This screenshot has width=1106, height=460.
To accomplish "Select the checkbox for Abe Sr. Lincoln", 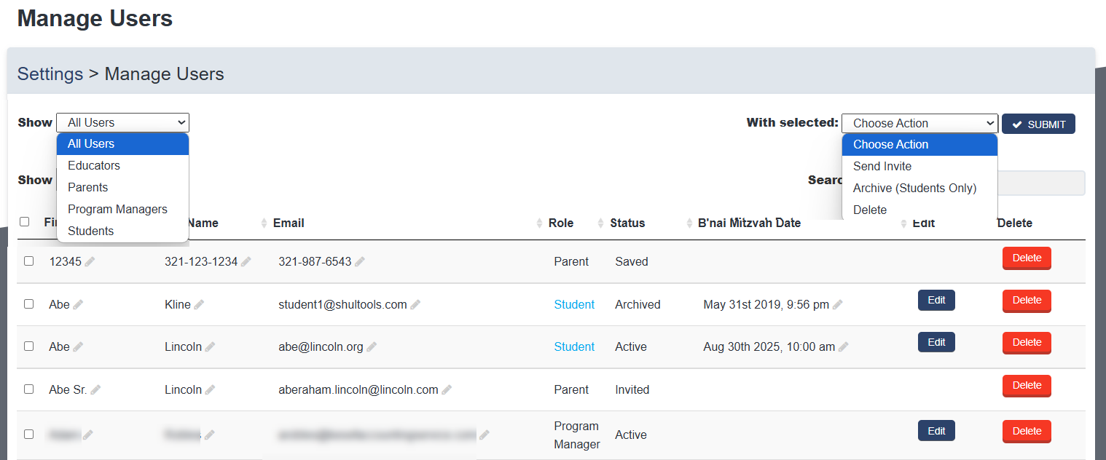I will click(x=29, y=389).
